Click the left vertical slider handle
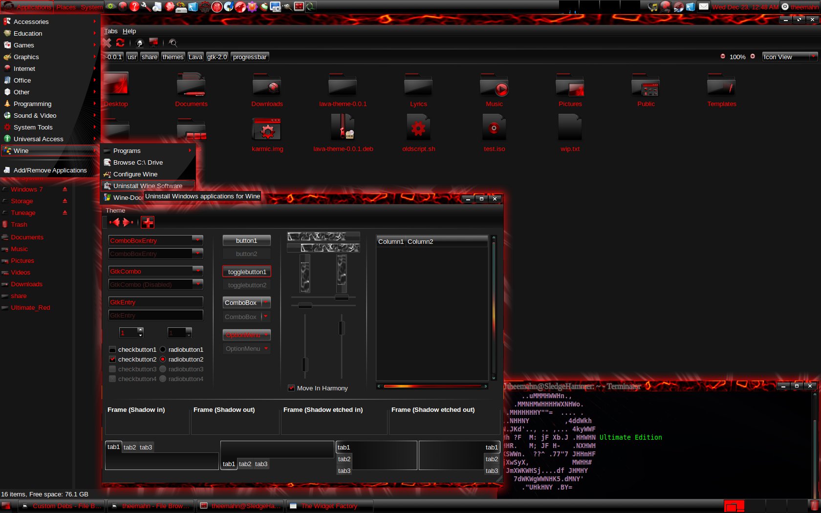Screen dimensions: 821x513 tap(305, 364)
